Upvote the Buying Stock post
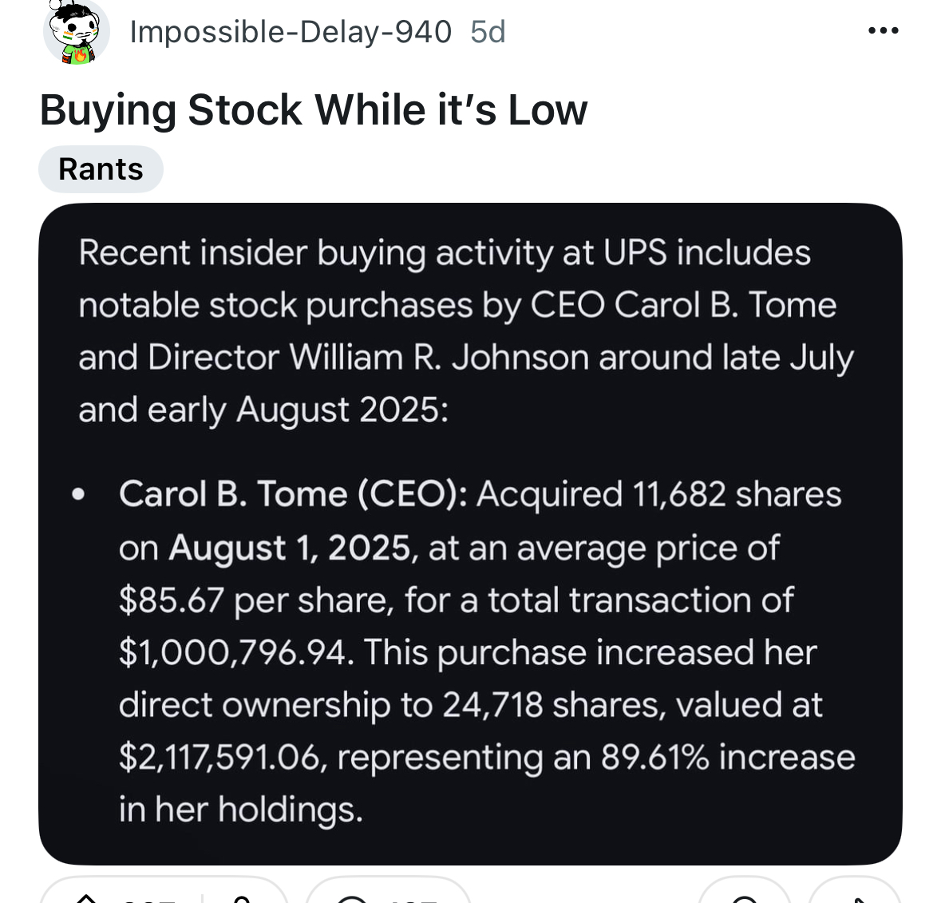The image size is (941, 903). point(86,897)
